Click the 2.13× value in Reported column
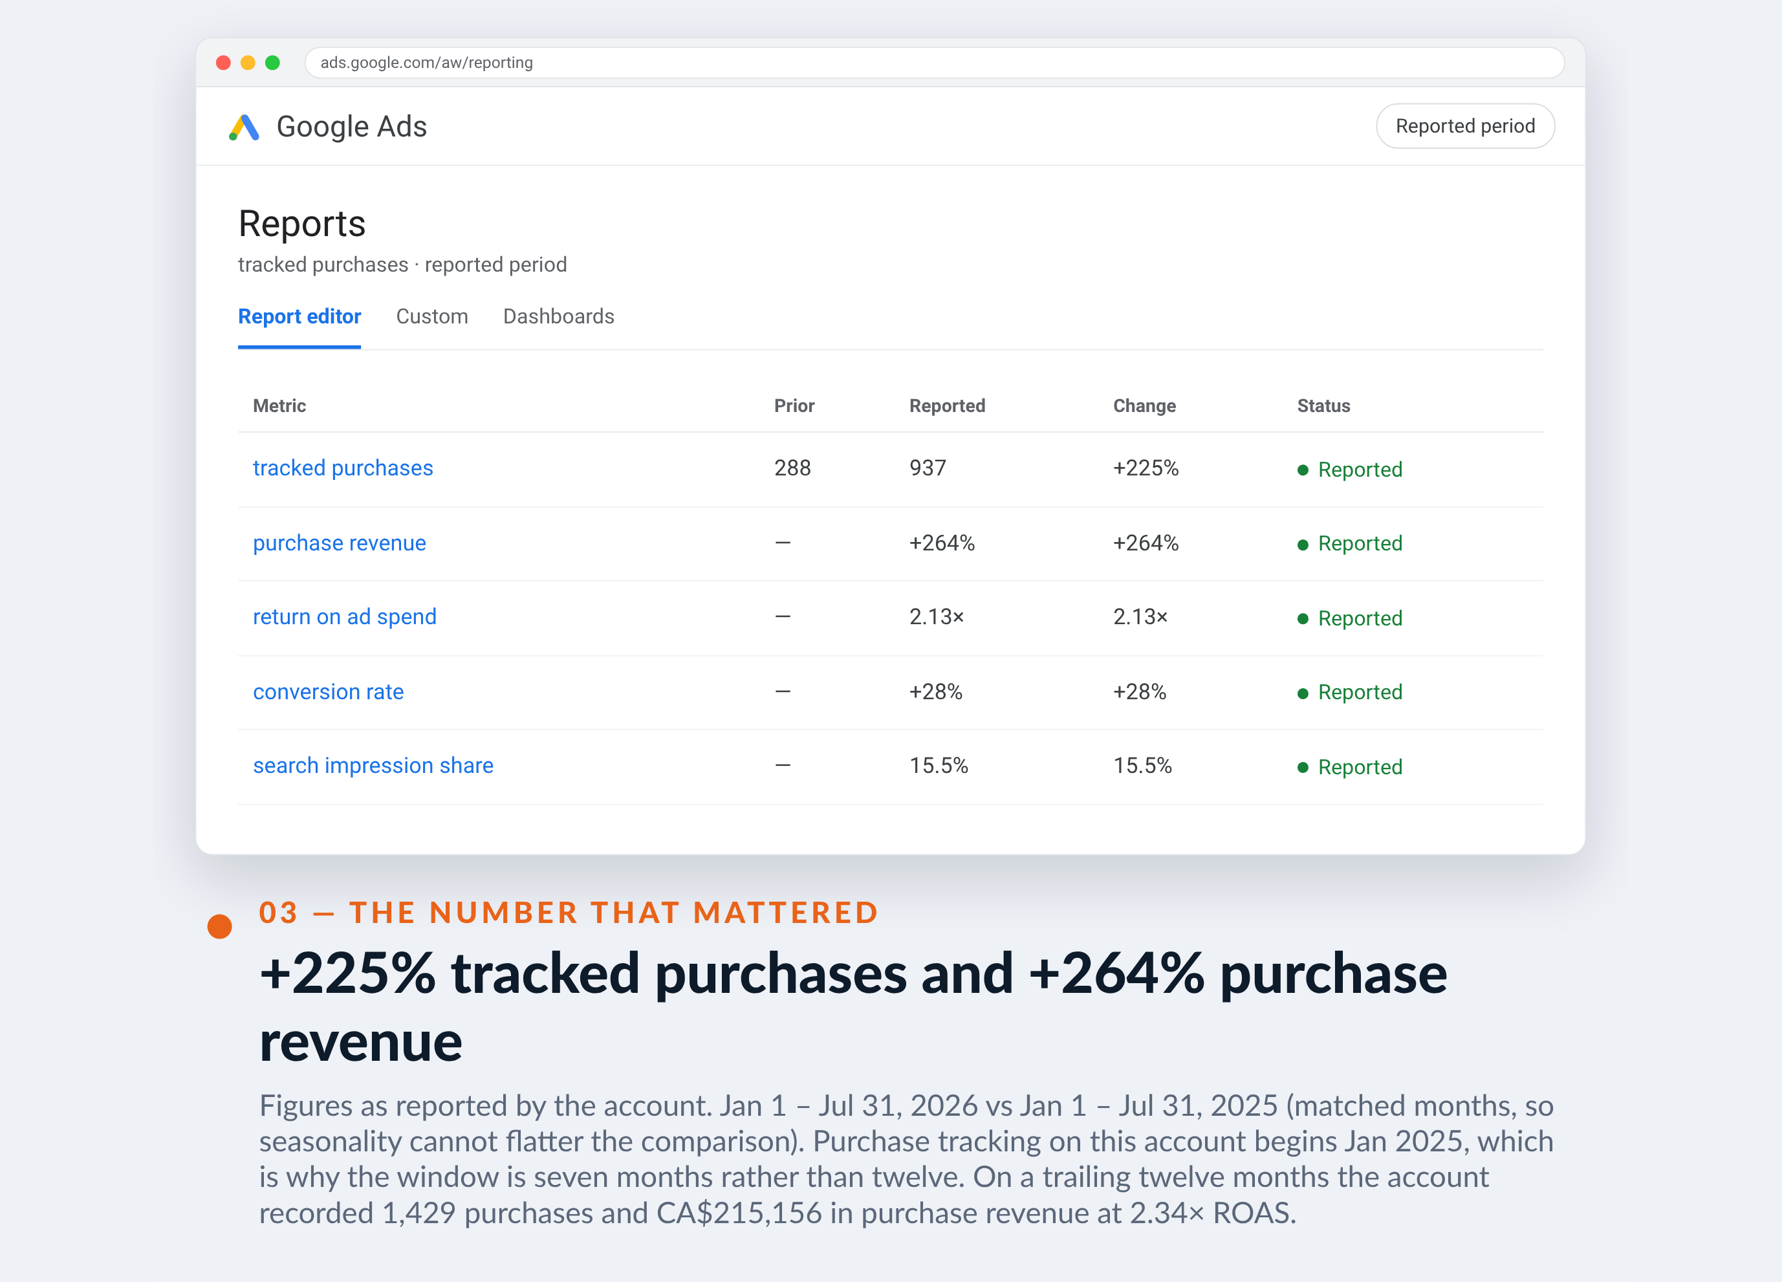The height and width of the screenshot is (1282, 1782). (937, 616)
